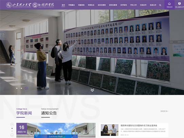Click the news date 2023-10-15 text
This screenshot has width=184, height=138.
124,135
